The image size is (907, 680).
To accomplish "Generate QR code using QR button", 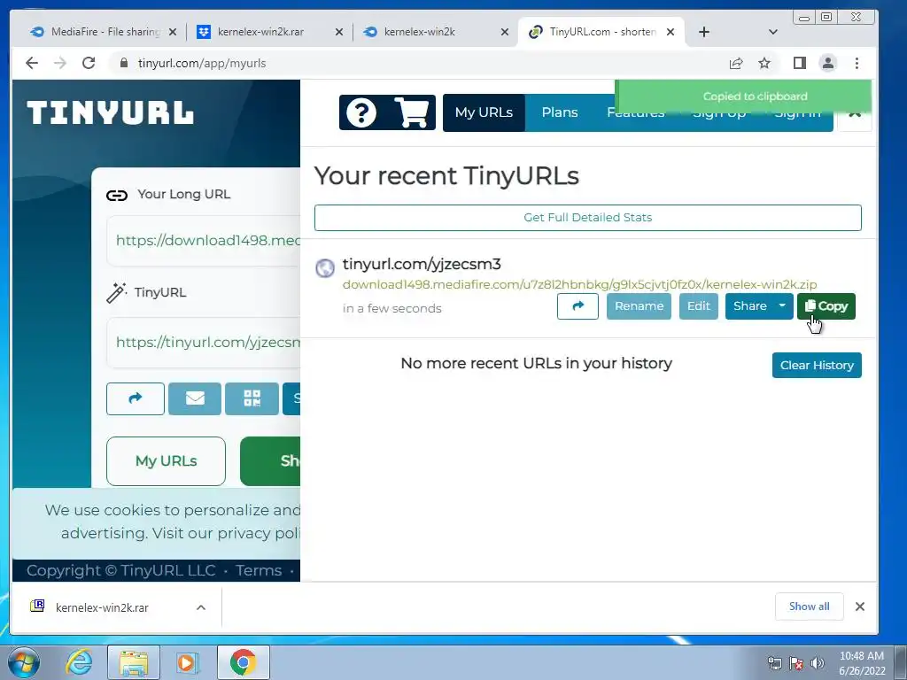I will [252, 398].
